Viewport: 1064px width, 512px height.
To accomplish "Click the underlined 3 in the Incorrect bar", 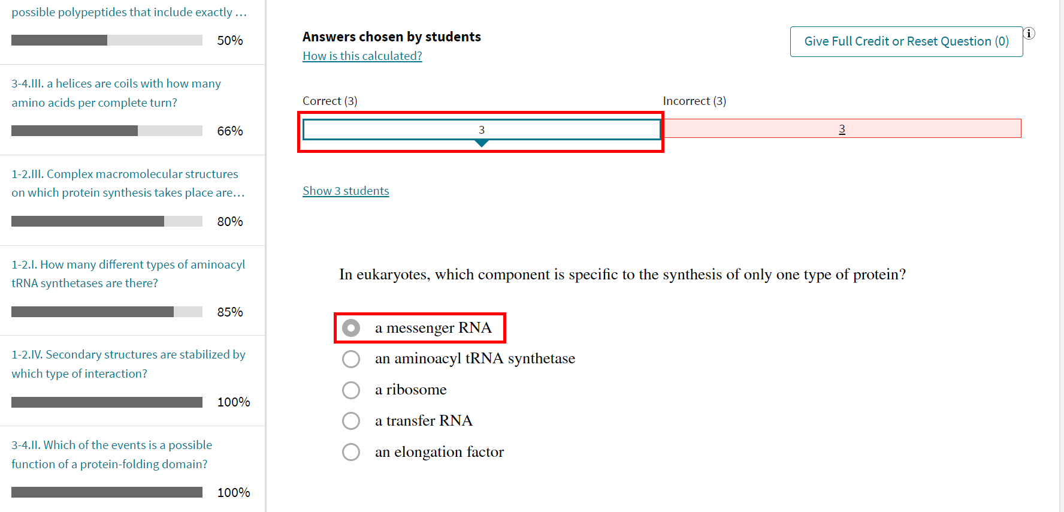I will (842, 128).
